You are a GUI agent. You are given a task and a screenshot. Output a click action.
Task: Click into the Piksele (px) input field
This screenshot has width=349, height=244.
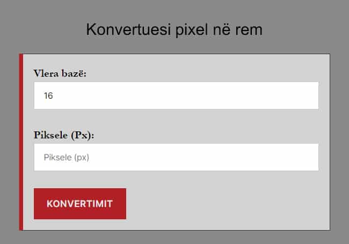click(176, 157)
